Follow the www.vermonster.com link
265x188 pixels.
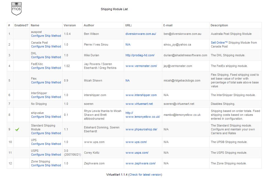(141, 66)
